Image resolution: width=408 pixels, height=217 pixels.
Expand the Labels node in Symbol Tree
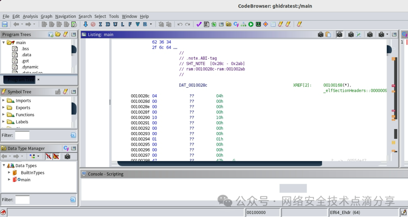pos(3,122)
